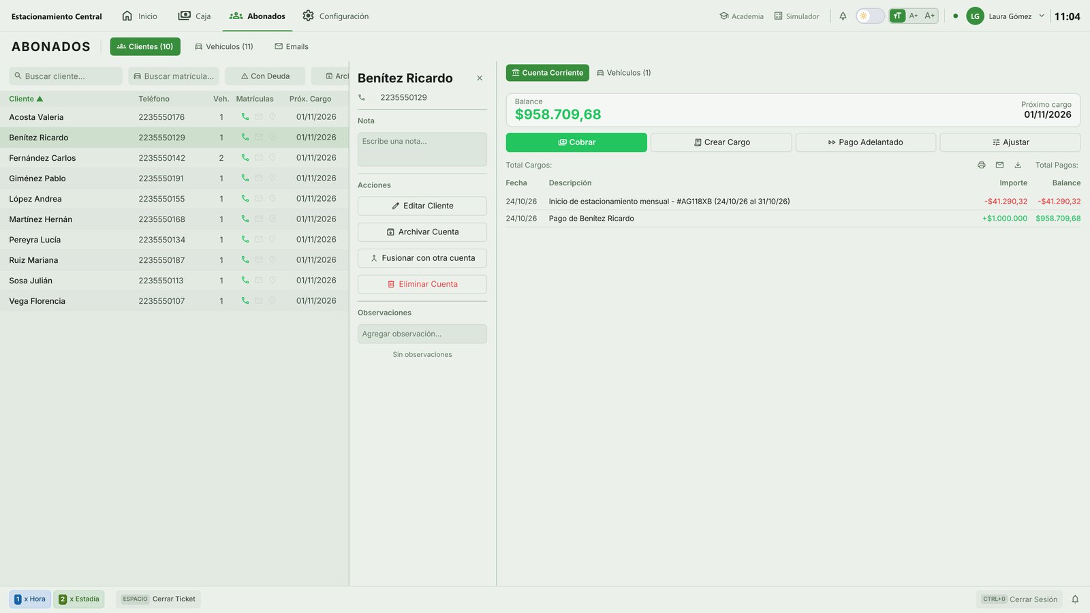This screenshot has height=613, width=1090.
Task: Click Archivar Cuenta button
Action: point(422,232)
